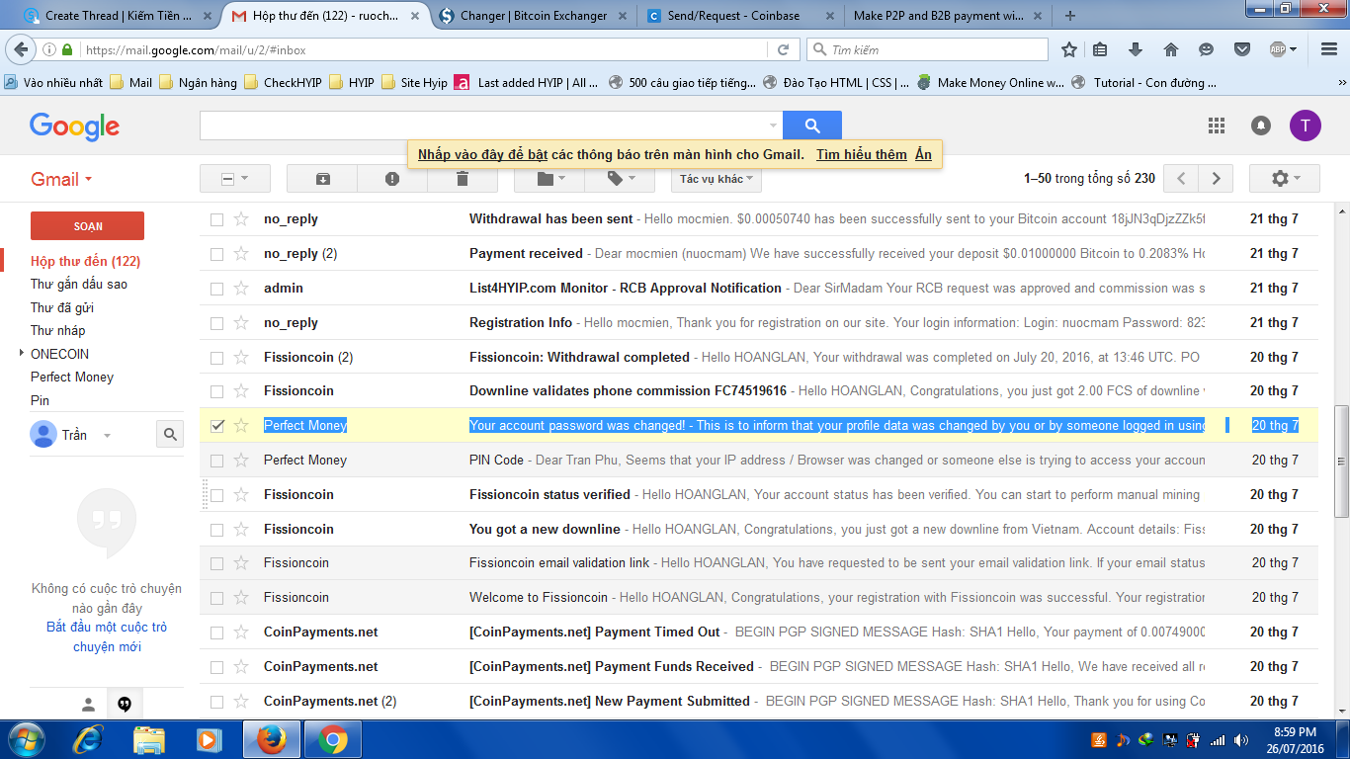Click "Tìm hiểu thêm" in notification banner
This screenshot has width=1350, height=759.
click(862, 154)
